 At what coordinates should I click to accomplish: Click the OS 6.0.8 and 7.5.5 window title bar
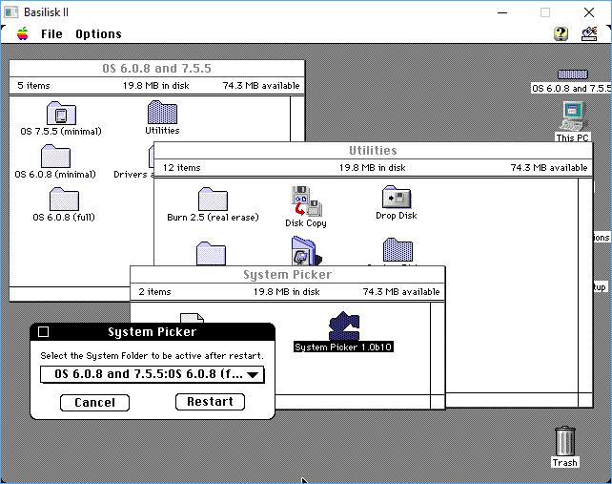pyautogui.click(x=156, y=69)
